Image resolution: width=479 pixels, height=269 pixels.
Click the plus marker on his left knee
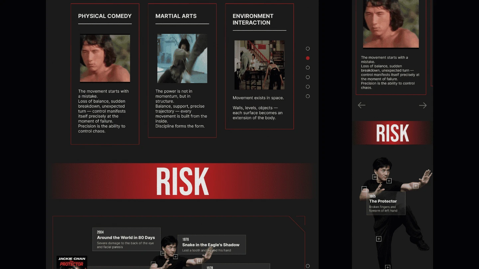379,238
